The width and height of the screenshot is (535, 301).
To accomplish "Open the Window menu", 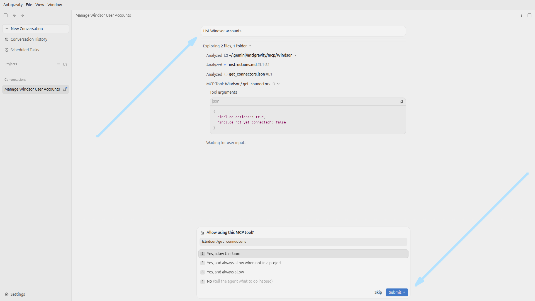I will point(55,5).
